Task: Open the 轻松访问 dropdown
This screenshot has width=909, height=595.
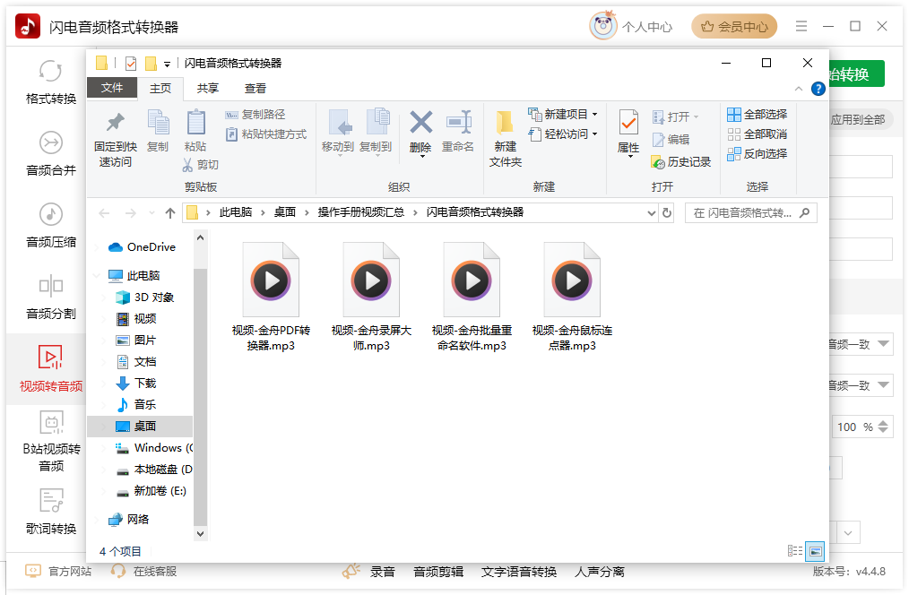Action: 562,134
